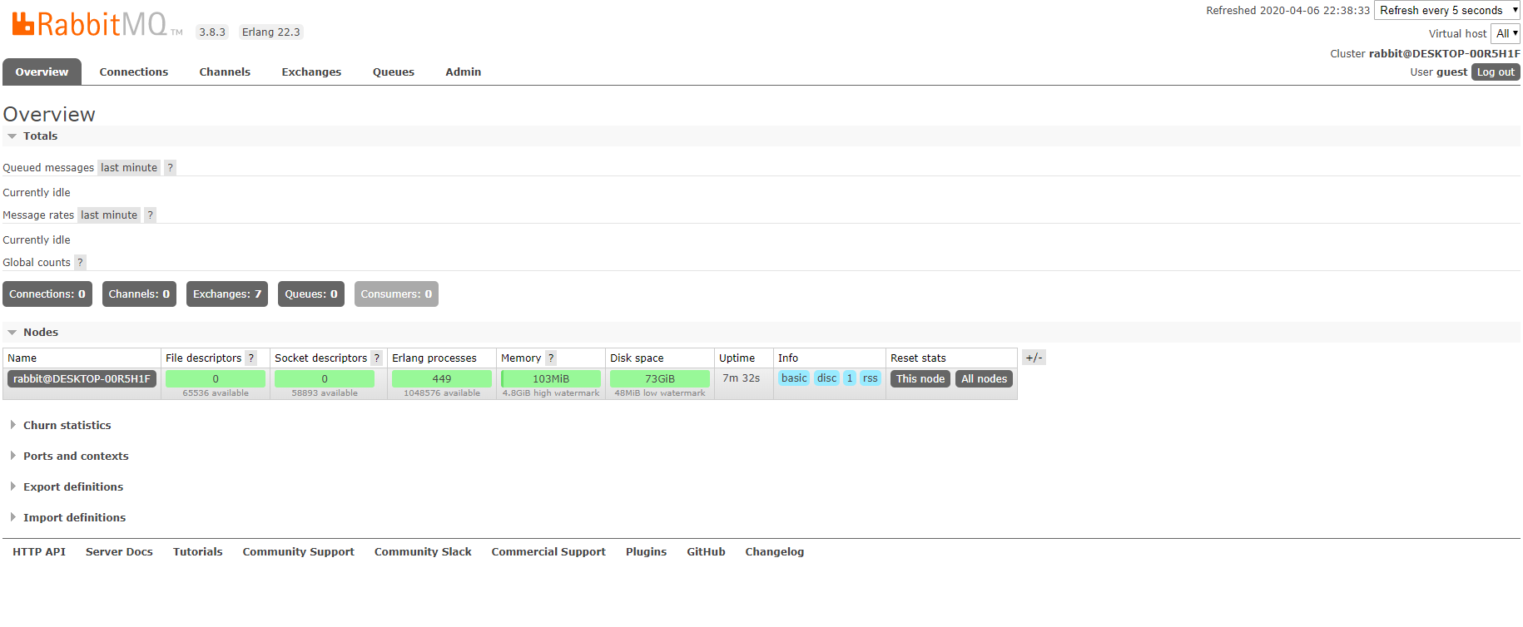Screen dimensions: 1523x627
Task: Open the GitHub footer link
Action: point(706,552)
